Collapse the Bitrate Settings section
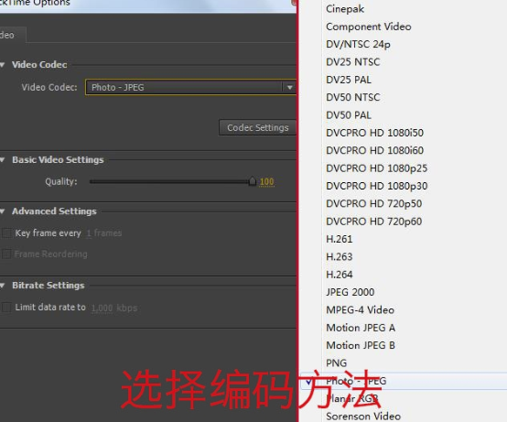This screenshot has height=422, width=507. coord(2,286)
